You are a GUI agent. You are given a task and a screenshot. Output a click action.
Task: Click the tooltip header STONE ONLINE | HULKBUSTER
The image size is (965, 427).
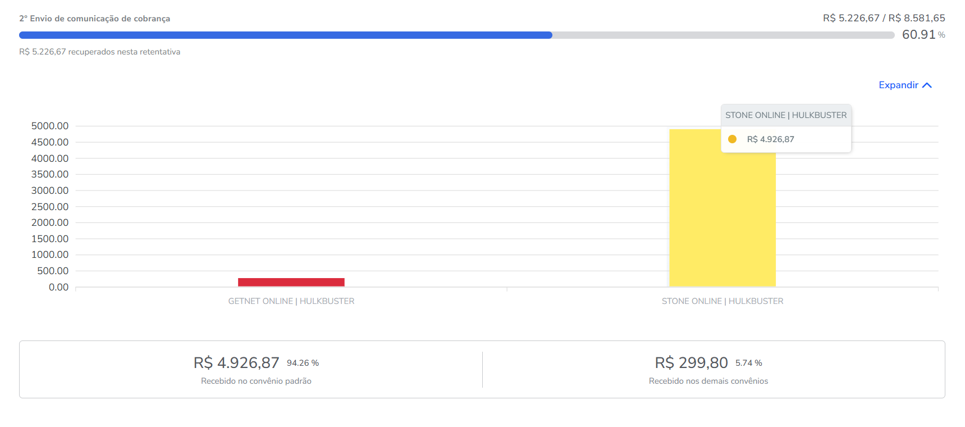click(785, 115)
